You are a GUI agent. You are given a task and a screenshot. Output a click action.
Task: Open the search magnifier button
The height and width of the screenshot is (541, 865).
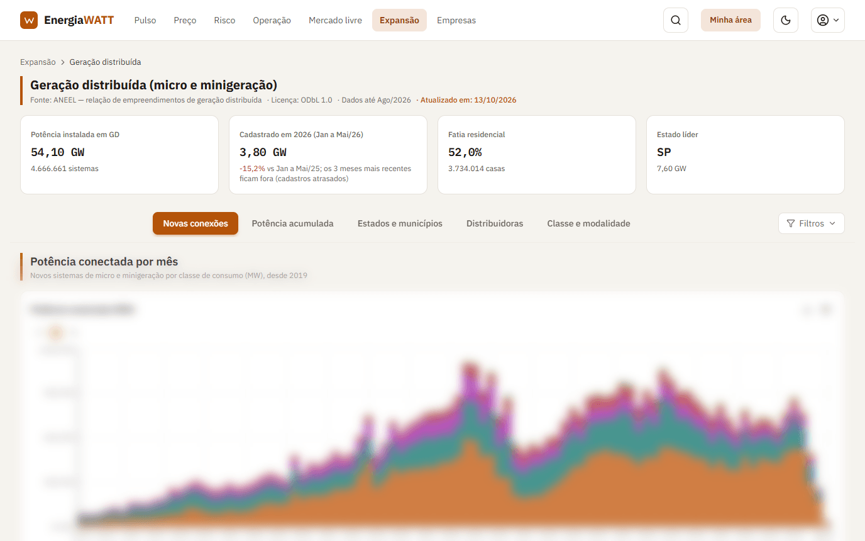pyautogui.click(x=676, y=20)
